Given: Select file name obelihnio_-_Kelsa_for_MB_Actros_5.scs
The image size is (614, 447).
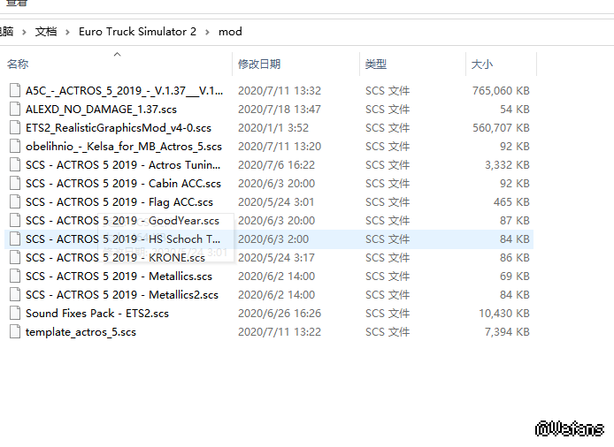Looking at the screenshot, I should pos(124,147).
